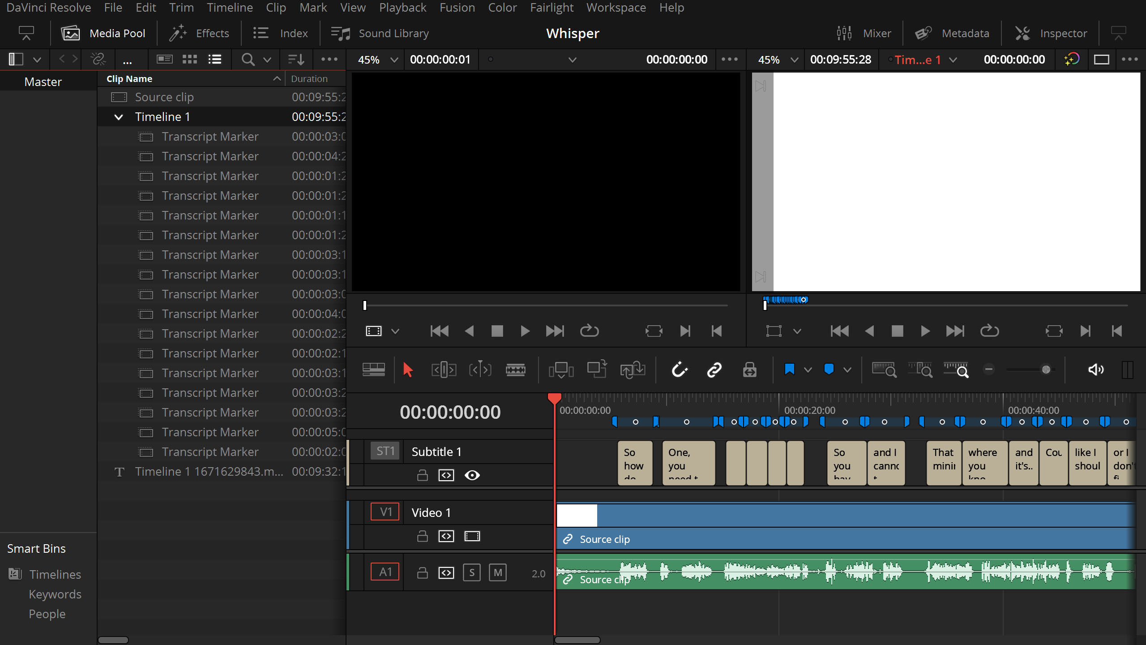
Task: Select the 'So how' subtitle clip
Action: click(x=635, y=463)
